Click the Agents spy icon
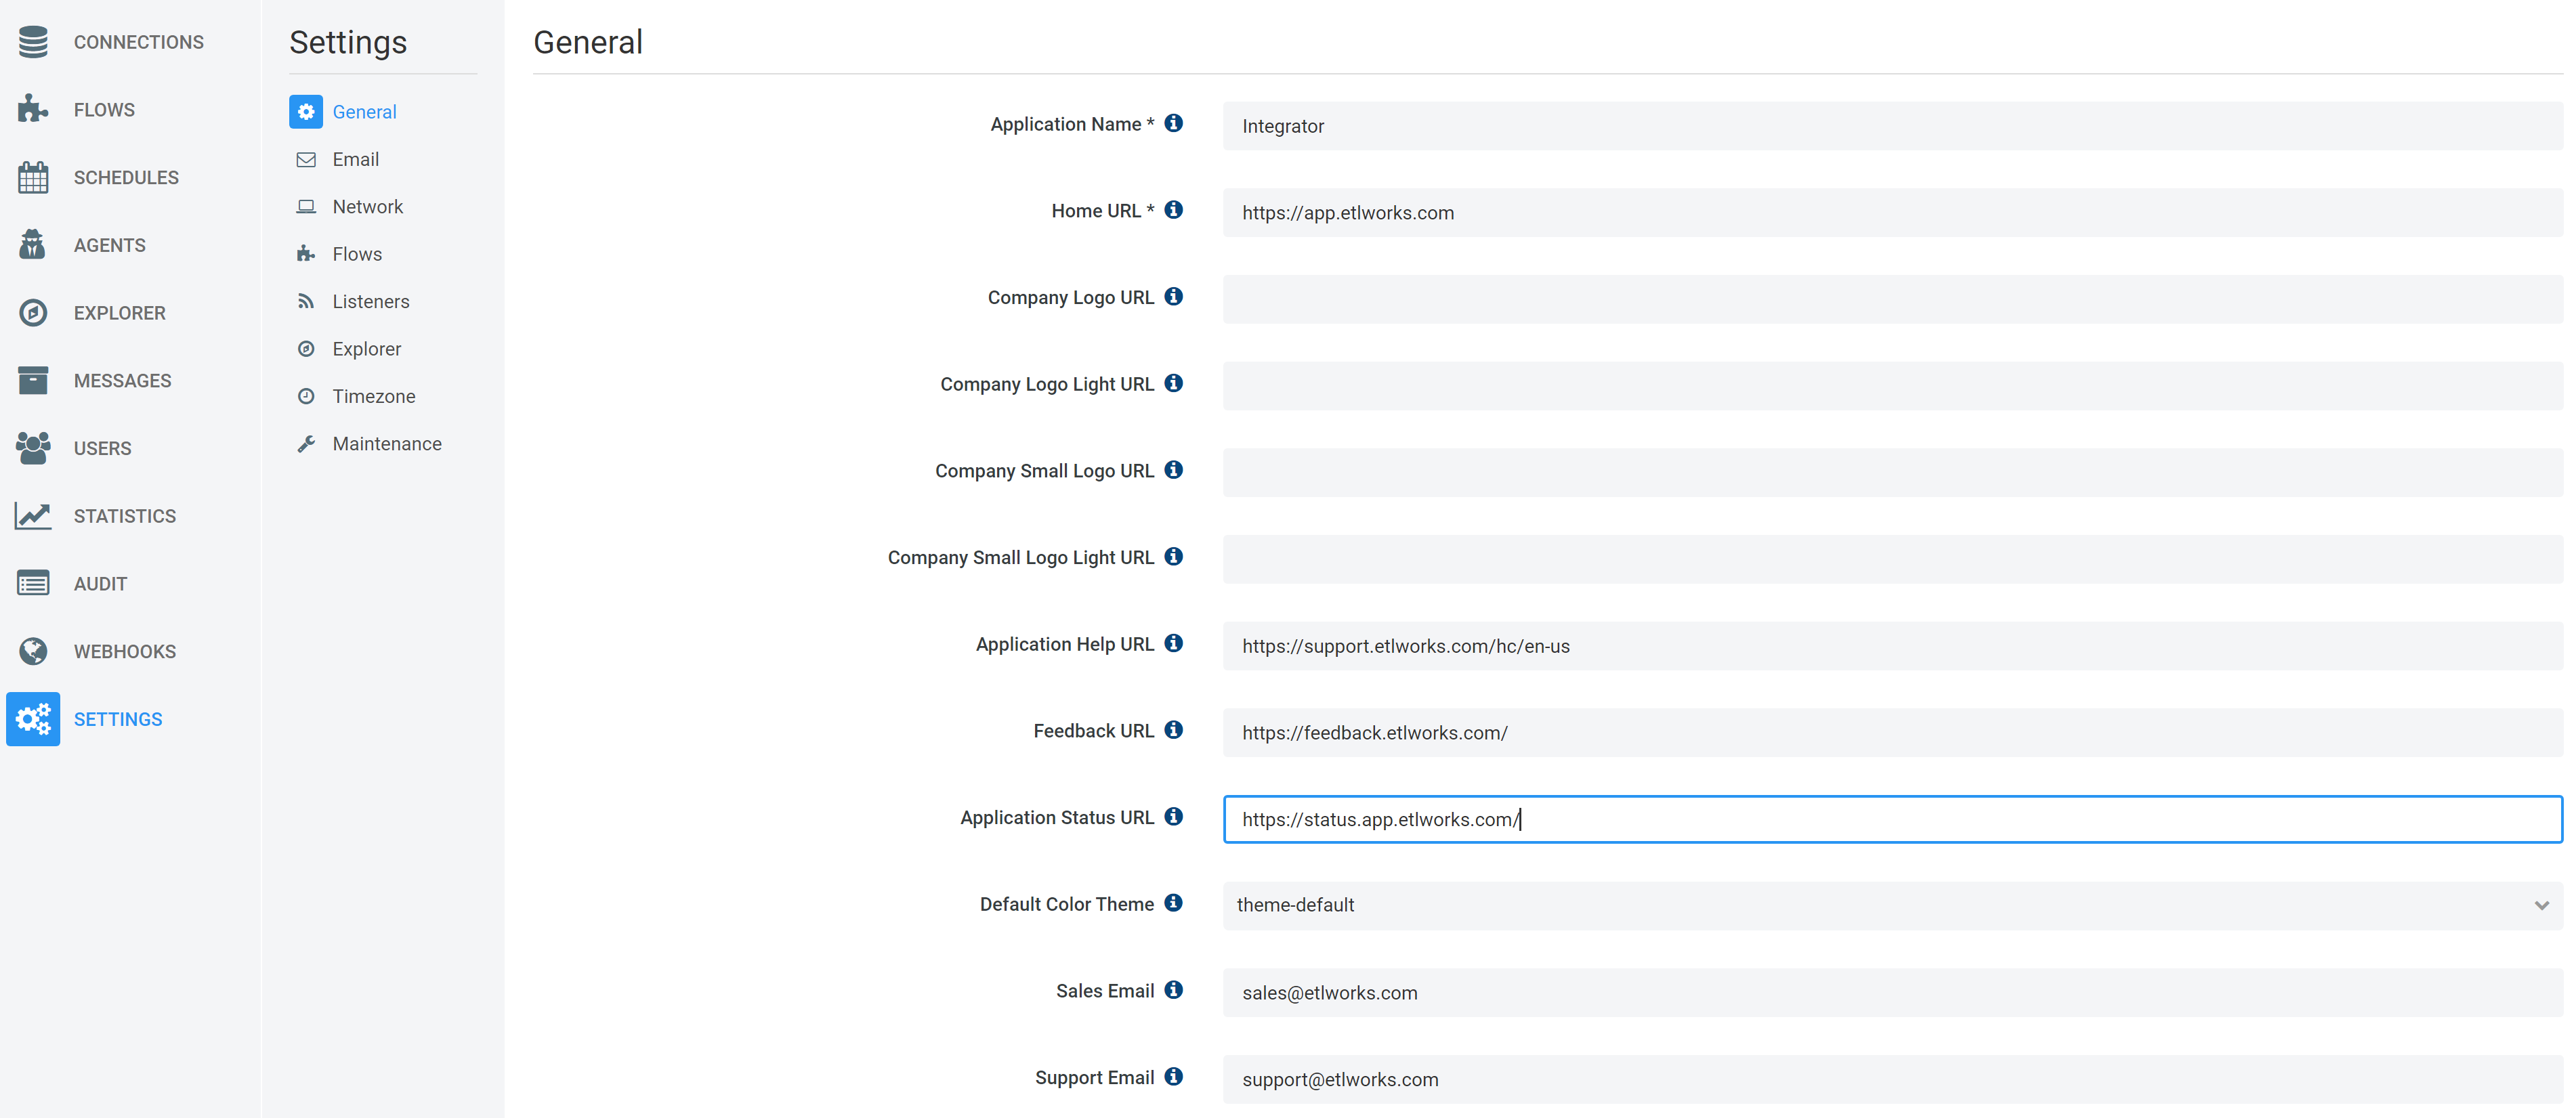The image size is (2576, 1118). coord(33,245)
